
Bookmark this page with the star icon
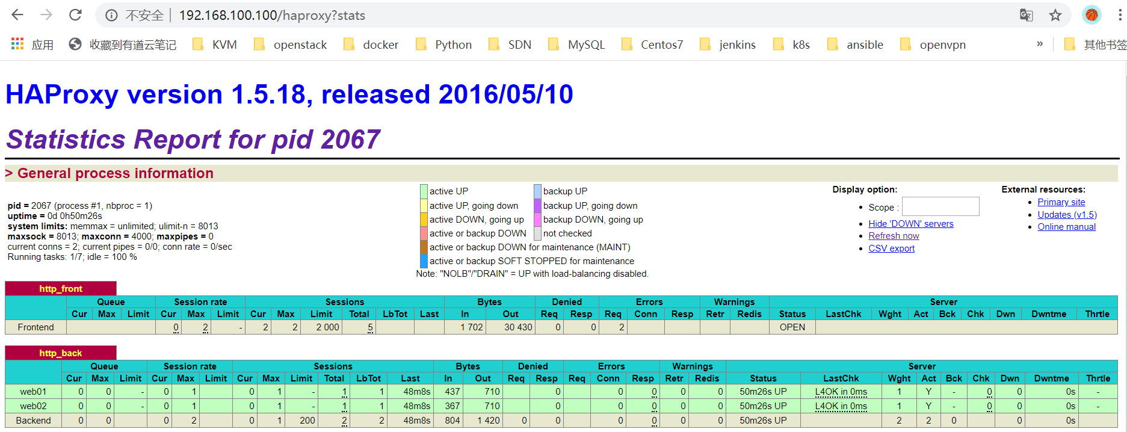(x=1055, y=15)
